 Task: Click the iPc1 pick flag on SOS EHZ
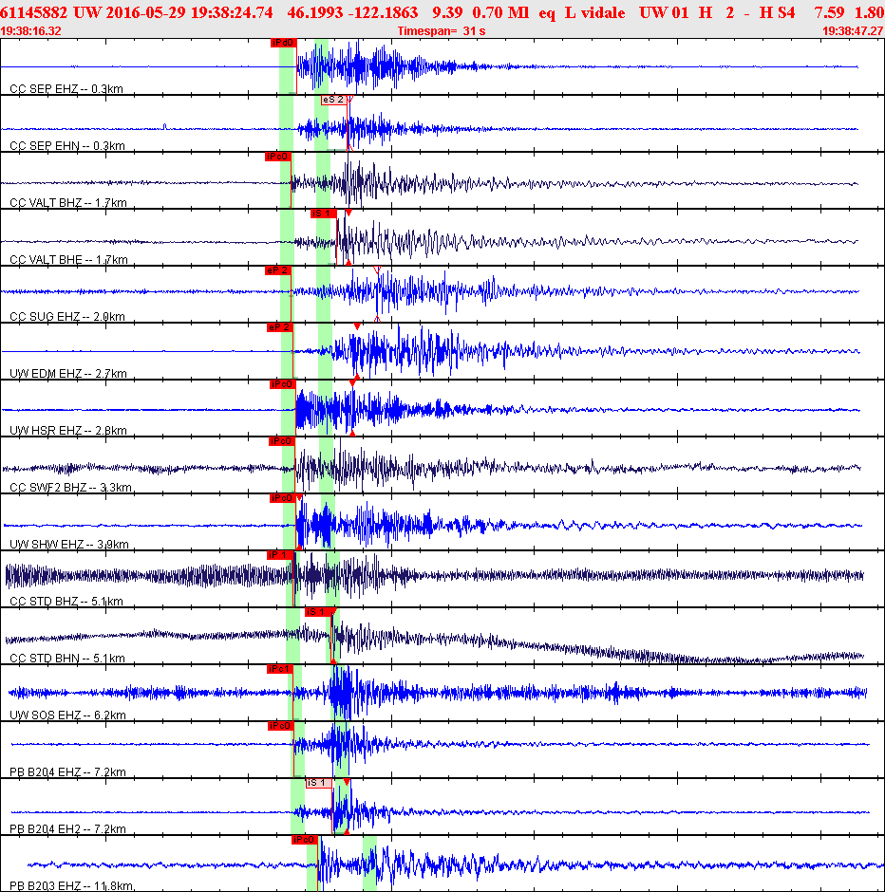(279, 669)
